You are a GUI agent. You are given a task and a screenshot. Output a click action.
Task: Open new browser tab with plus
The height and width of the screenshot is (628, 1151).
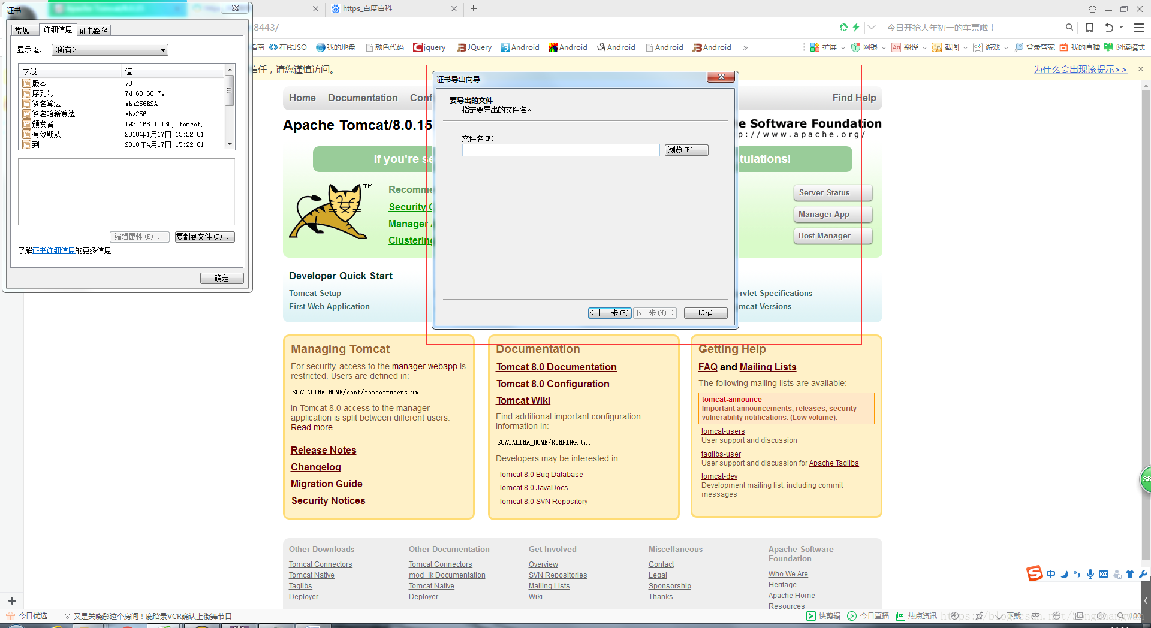pyautogui.click(x=474, y=8)
